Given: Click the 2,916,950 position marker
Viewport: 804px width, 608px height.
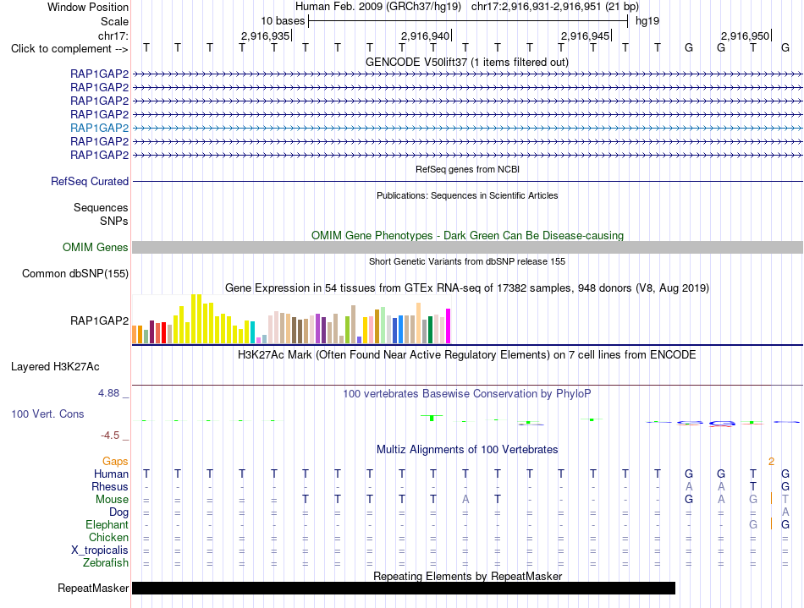Looking at the screenshot, I should coord(746,36).
